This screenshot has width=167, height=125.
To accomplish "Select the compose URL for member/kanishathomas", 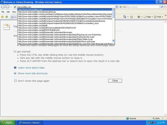I will pyautogui.click(x=65, y=21).
